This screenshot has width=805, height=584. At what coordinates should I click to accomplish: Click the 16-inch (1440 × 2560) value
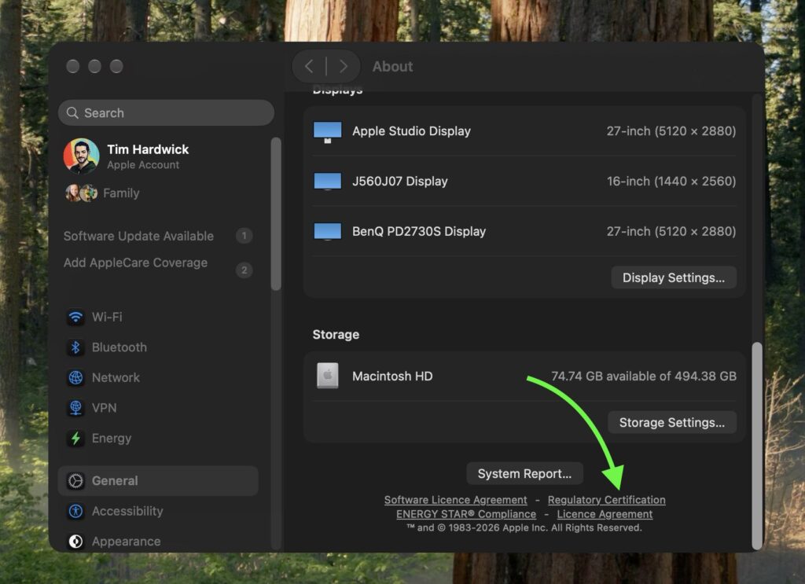tap(671, 181)
